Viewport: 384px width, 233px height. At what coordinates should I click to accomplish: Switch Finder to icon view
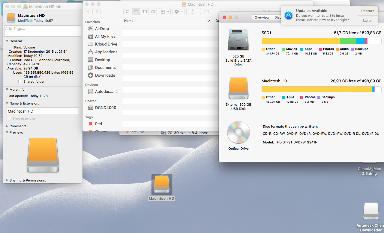[x=128, y=12]
